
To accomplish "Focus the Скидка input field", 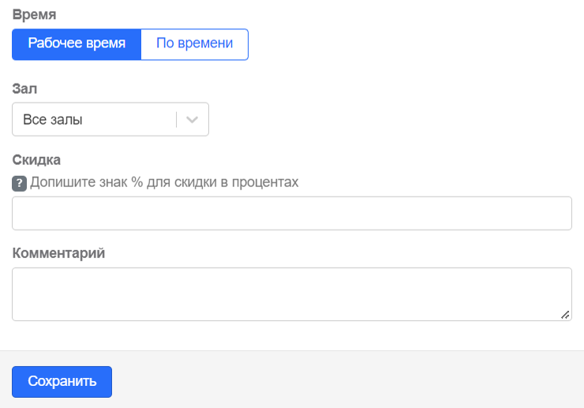I will click(x=292, y=213).
